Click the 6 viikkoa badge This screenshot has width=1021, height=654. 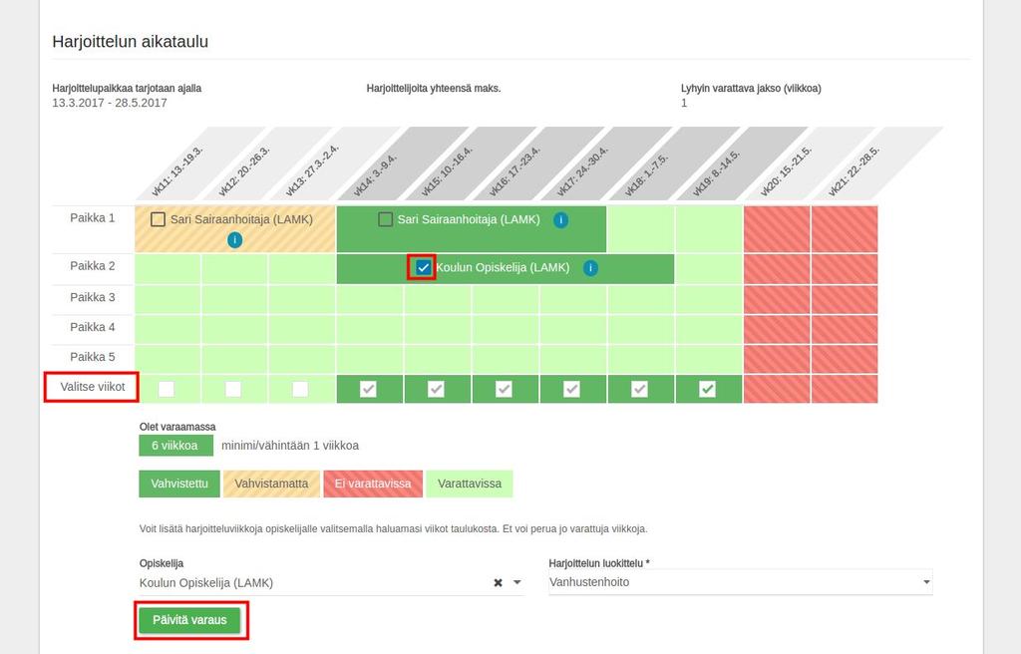(x=175, y=446)
